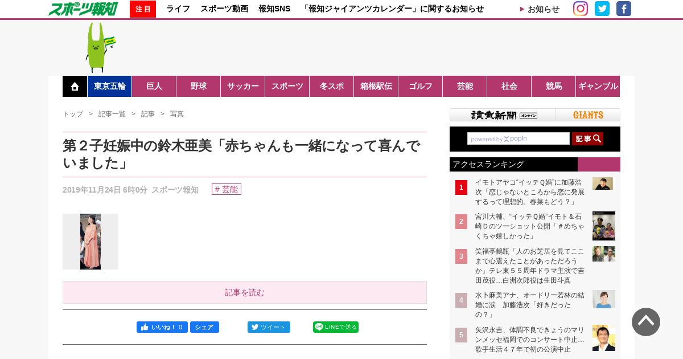Open スポーツ動画 in top menu
Image resolution: width=683 pixels, height=359 pixels.
(x=224, y=9)
